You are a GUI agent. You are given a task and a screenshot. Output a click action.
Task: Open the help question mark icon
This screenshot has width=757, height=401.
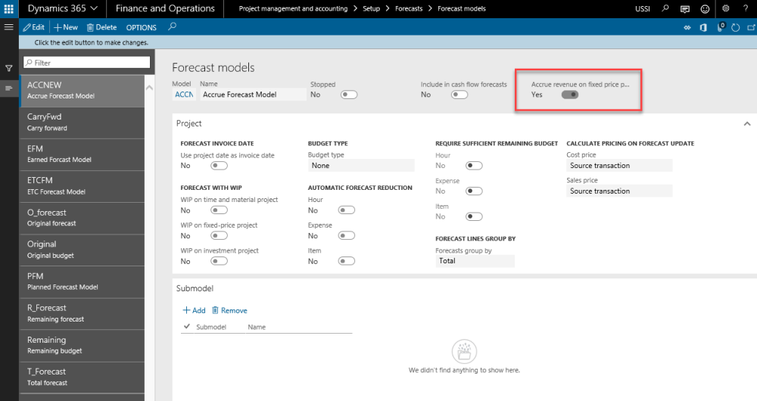(x=746, y=8)
